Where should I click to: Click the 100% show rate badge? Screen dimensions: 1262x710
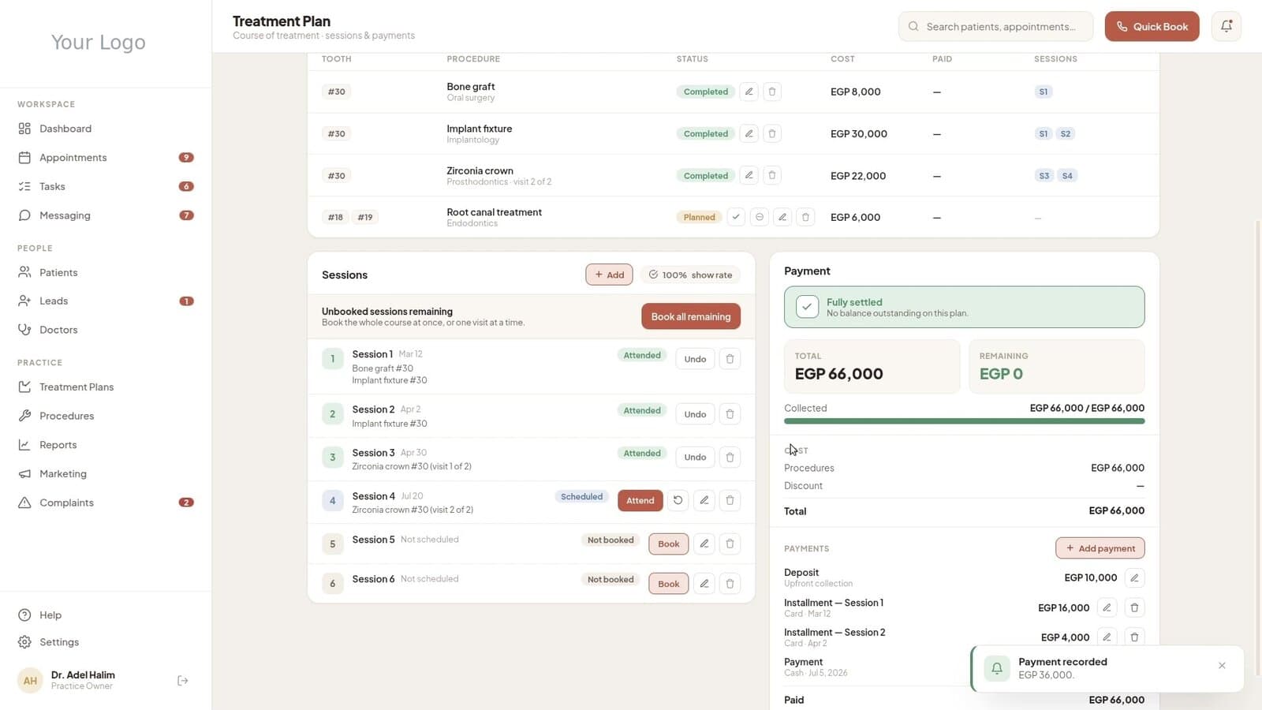pyautogui.click(x=690, y=275)
